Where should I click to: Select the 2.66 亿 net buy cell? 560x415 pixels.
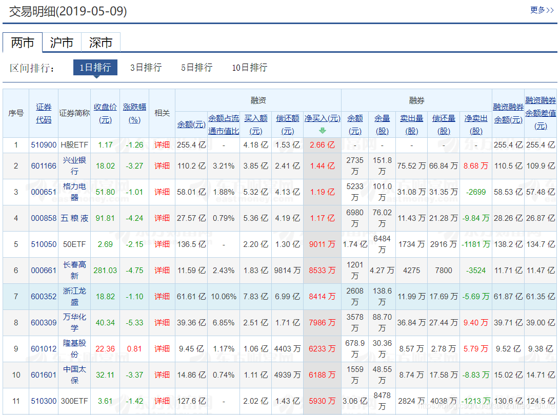coord(322,145)
